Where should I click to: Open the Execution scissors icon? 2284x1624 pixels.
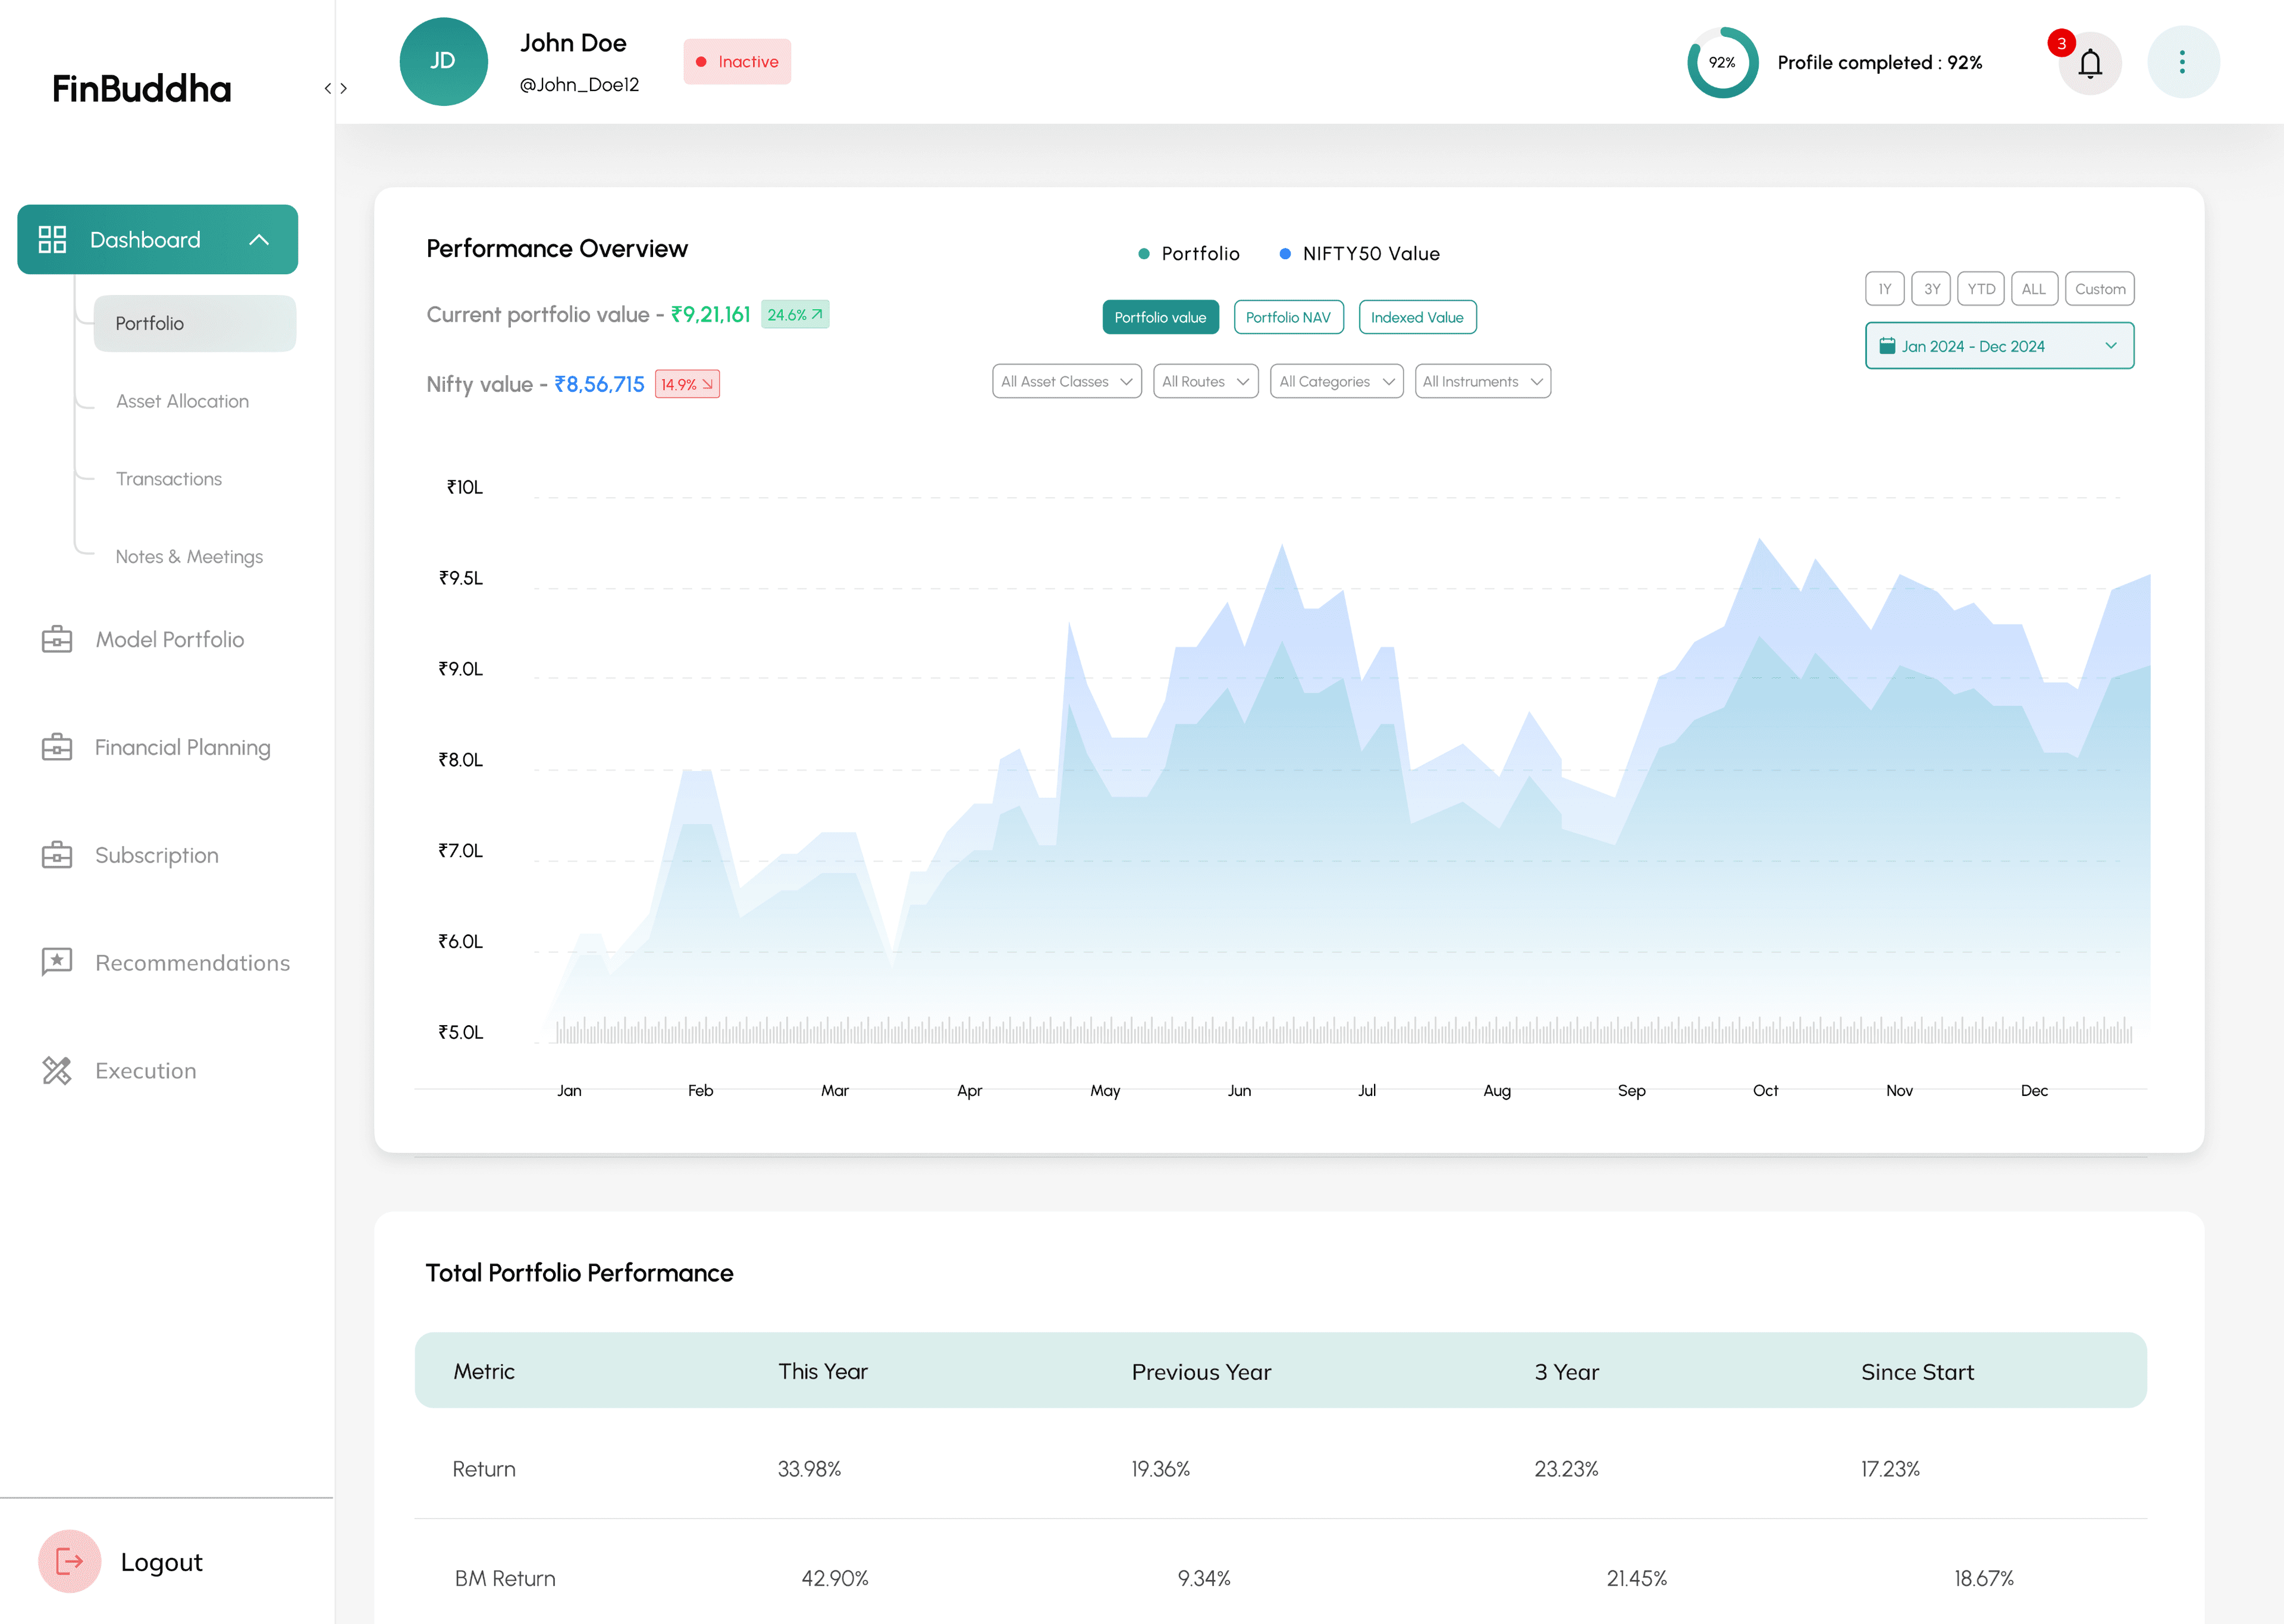coord(57,1070)
